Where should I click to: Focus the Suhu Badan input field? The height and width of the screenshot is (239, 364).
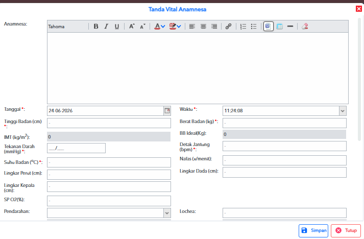pos(109,162)
